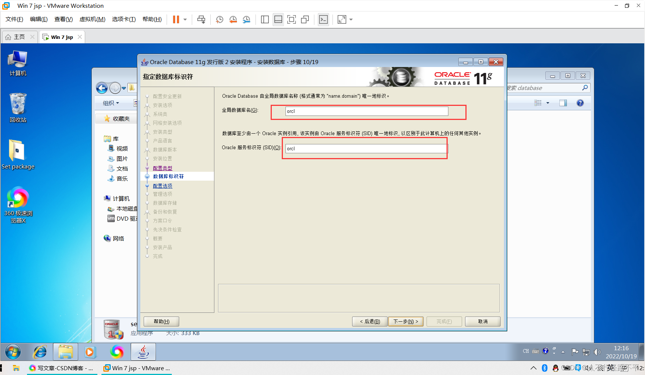The width and height of the screenshot is (645, 375).
Task: Click the stretch guest display icon
Action: click(x=342, y=19)
